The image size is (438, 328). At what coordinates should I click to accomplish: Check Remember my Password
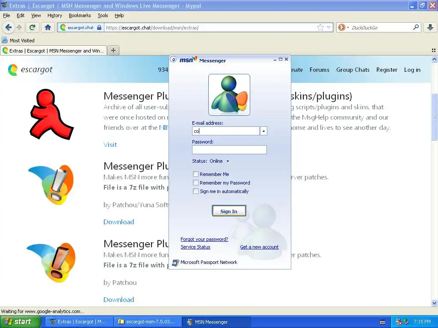pyautogui.click(x=195, y=183)
